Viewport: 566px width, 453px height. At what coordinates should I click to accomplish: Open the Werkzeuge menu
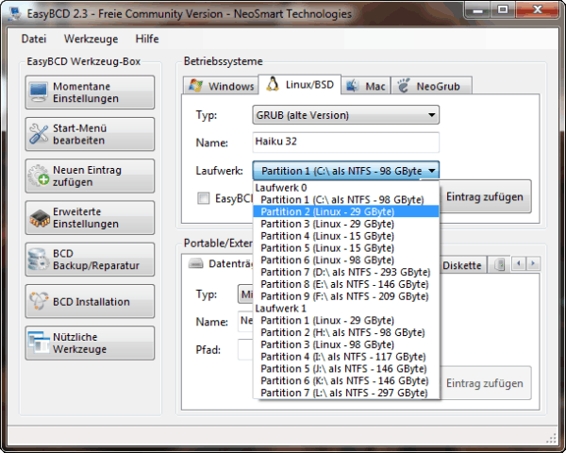(x=90, y=40)
